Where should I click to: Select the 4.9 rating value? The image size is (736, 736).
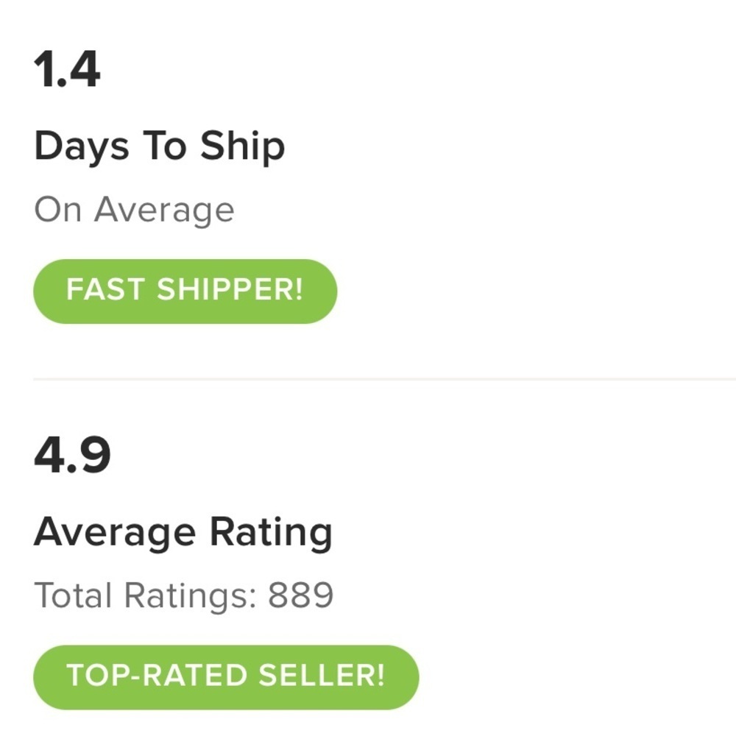click(x=72, y=456)
